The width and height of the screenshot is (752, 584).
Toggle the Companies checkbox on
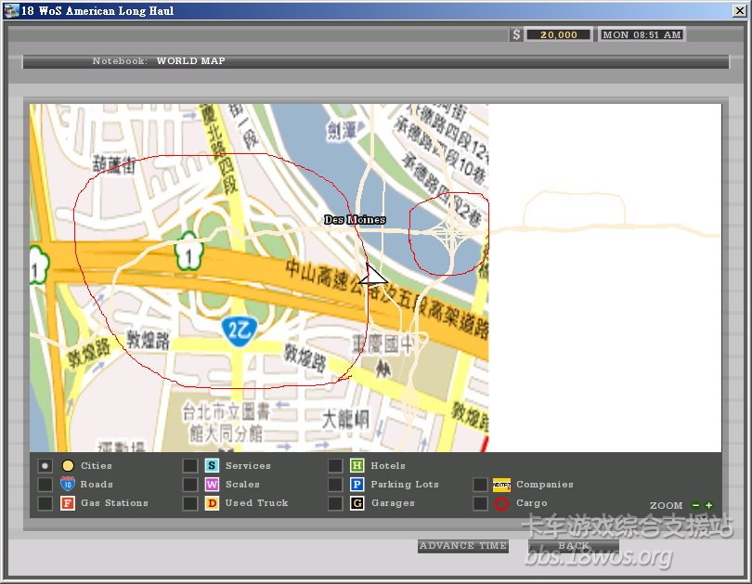pyautogui.click(x=479, y=485)
